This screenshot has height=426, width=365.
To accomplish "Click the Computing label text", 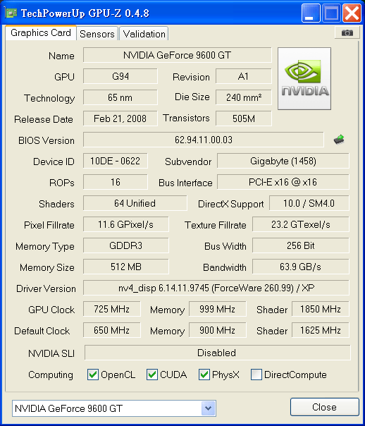I will (51, 375).
